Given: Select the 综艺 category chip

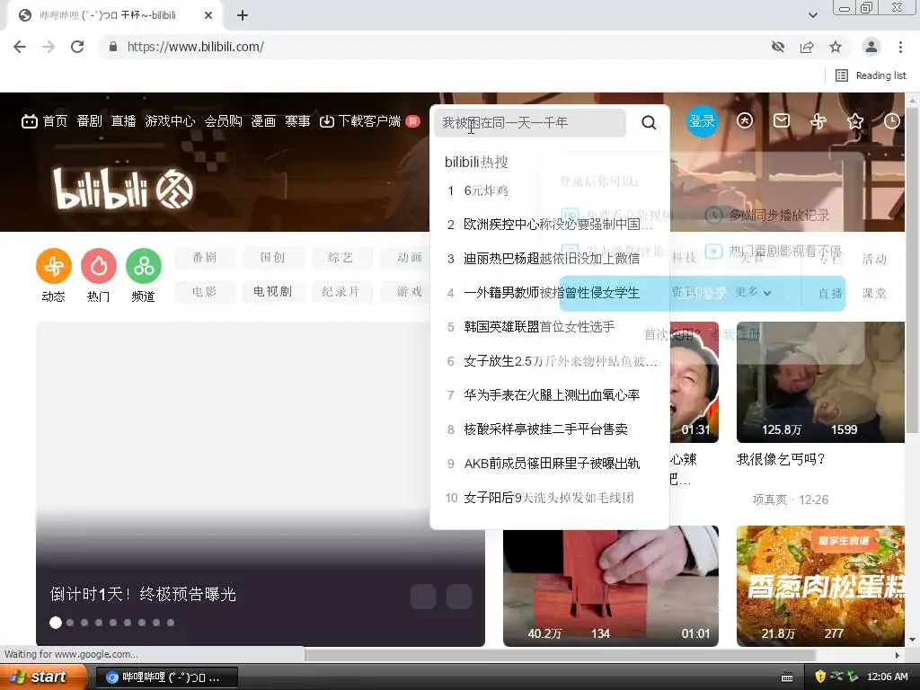Looking at the screenshot, I should 341,258.
